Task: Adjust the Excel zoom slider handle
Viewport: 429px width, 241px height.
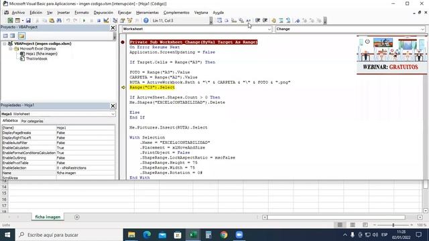Action: 393,225
